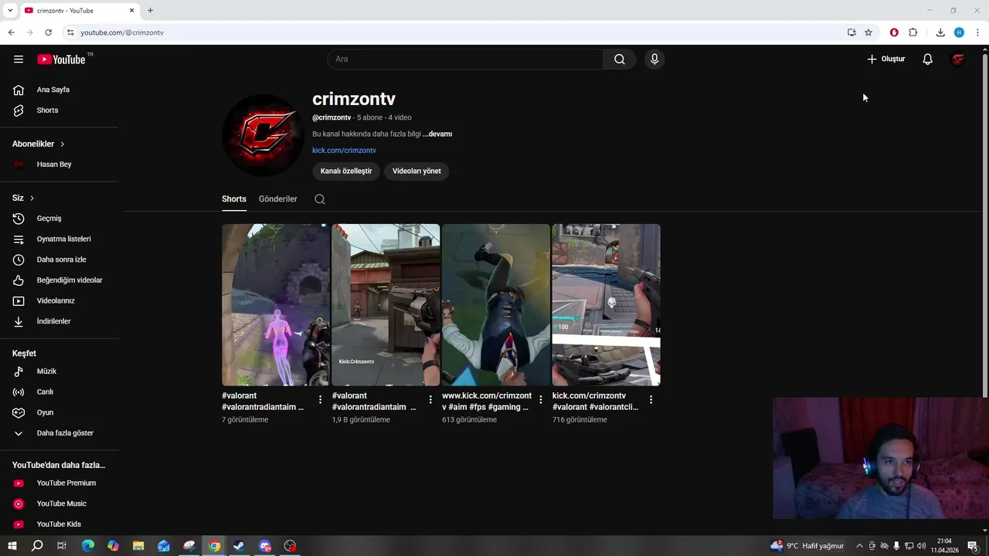Open Chrome three-dot menu

pos(977,32)
